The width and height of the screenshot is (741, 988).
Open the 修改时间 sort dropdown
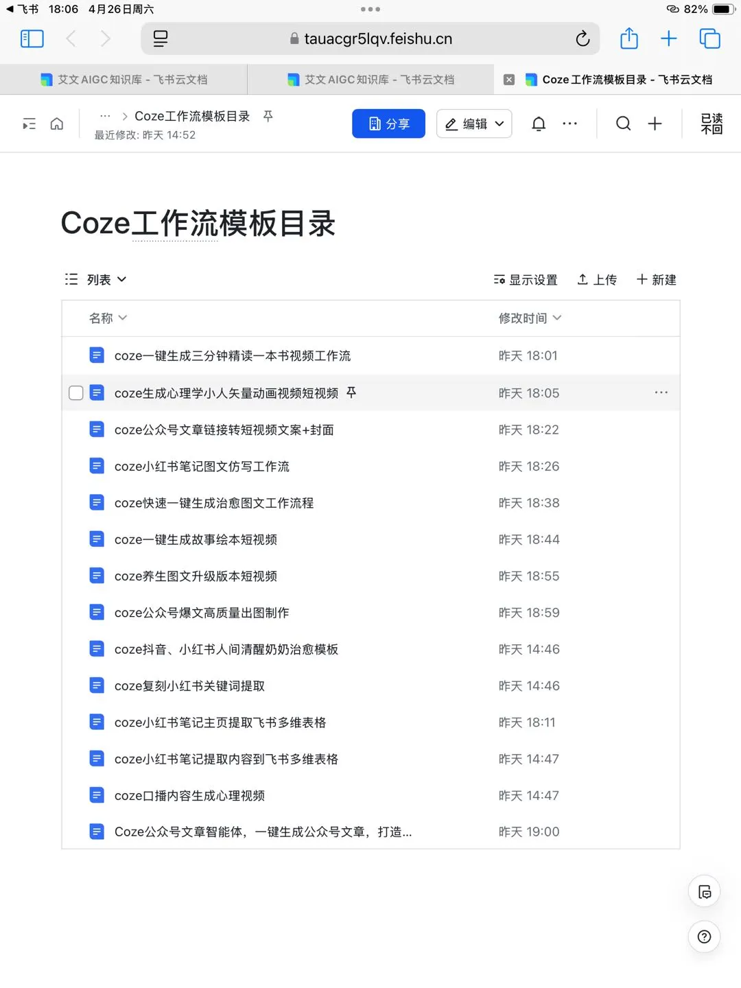tap(530, 318)
